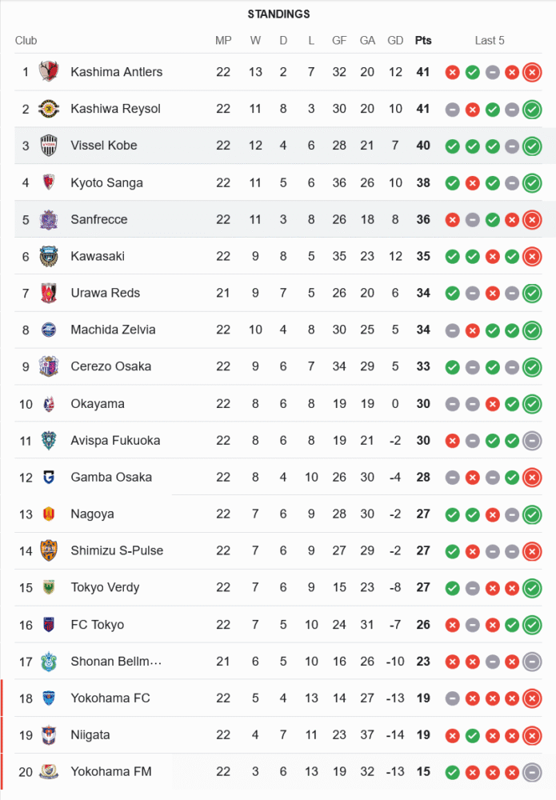
Task: Click Kashima Antlers' latest loss result icon
Action: [x=532, y=73]
